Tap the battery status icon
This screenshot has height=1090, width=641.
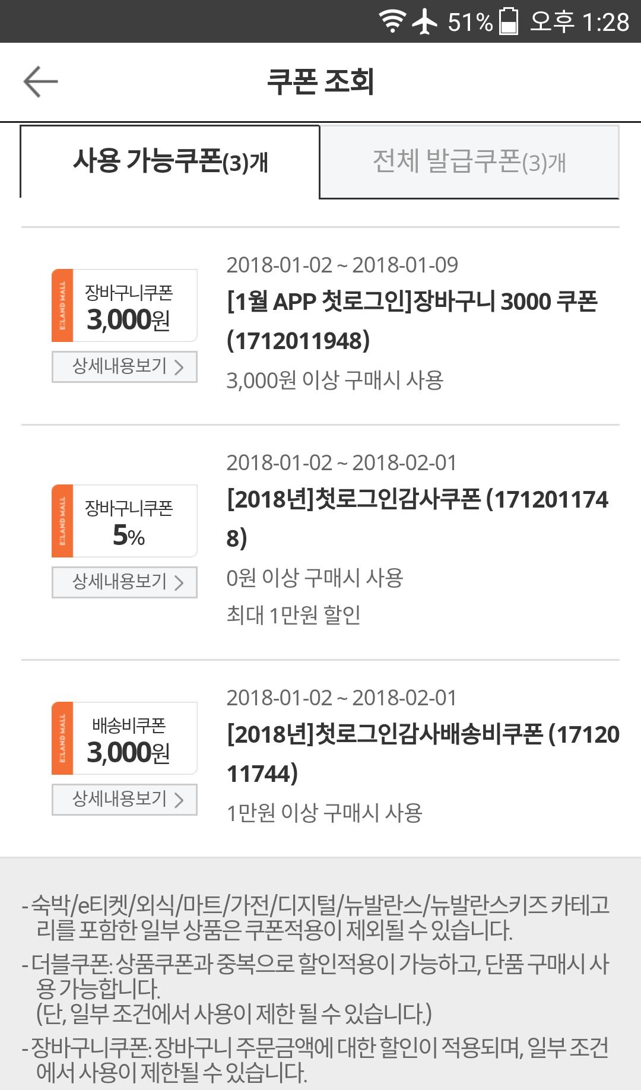[x=508, y=21]
